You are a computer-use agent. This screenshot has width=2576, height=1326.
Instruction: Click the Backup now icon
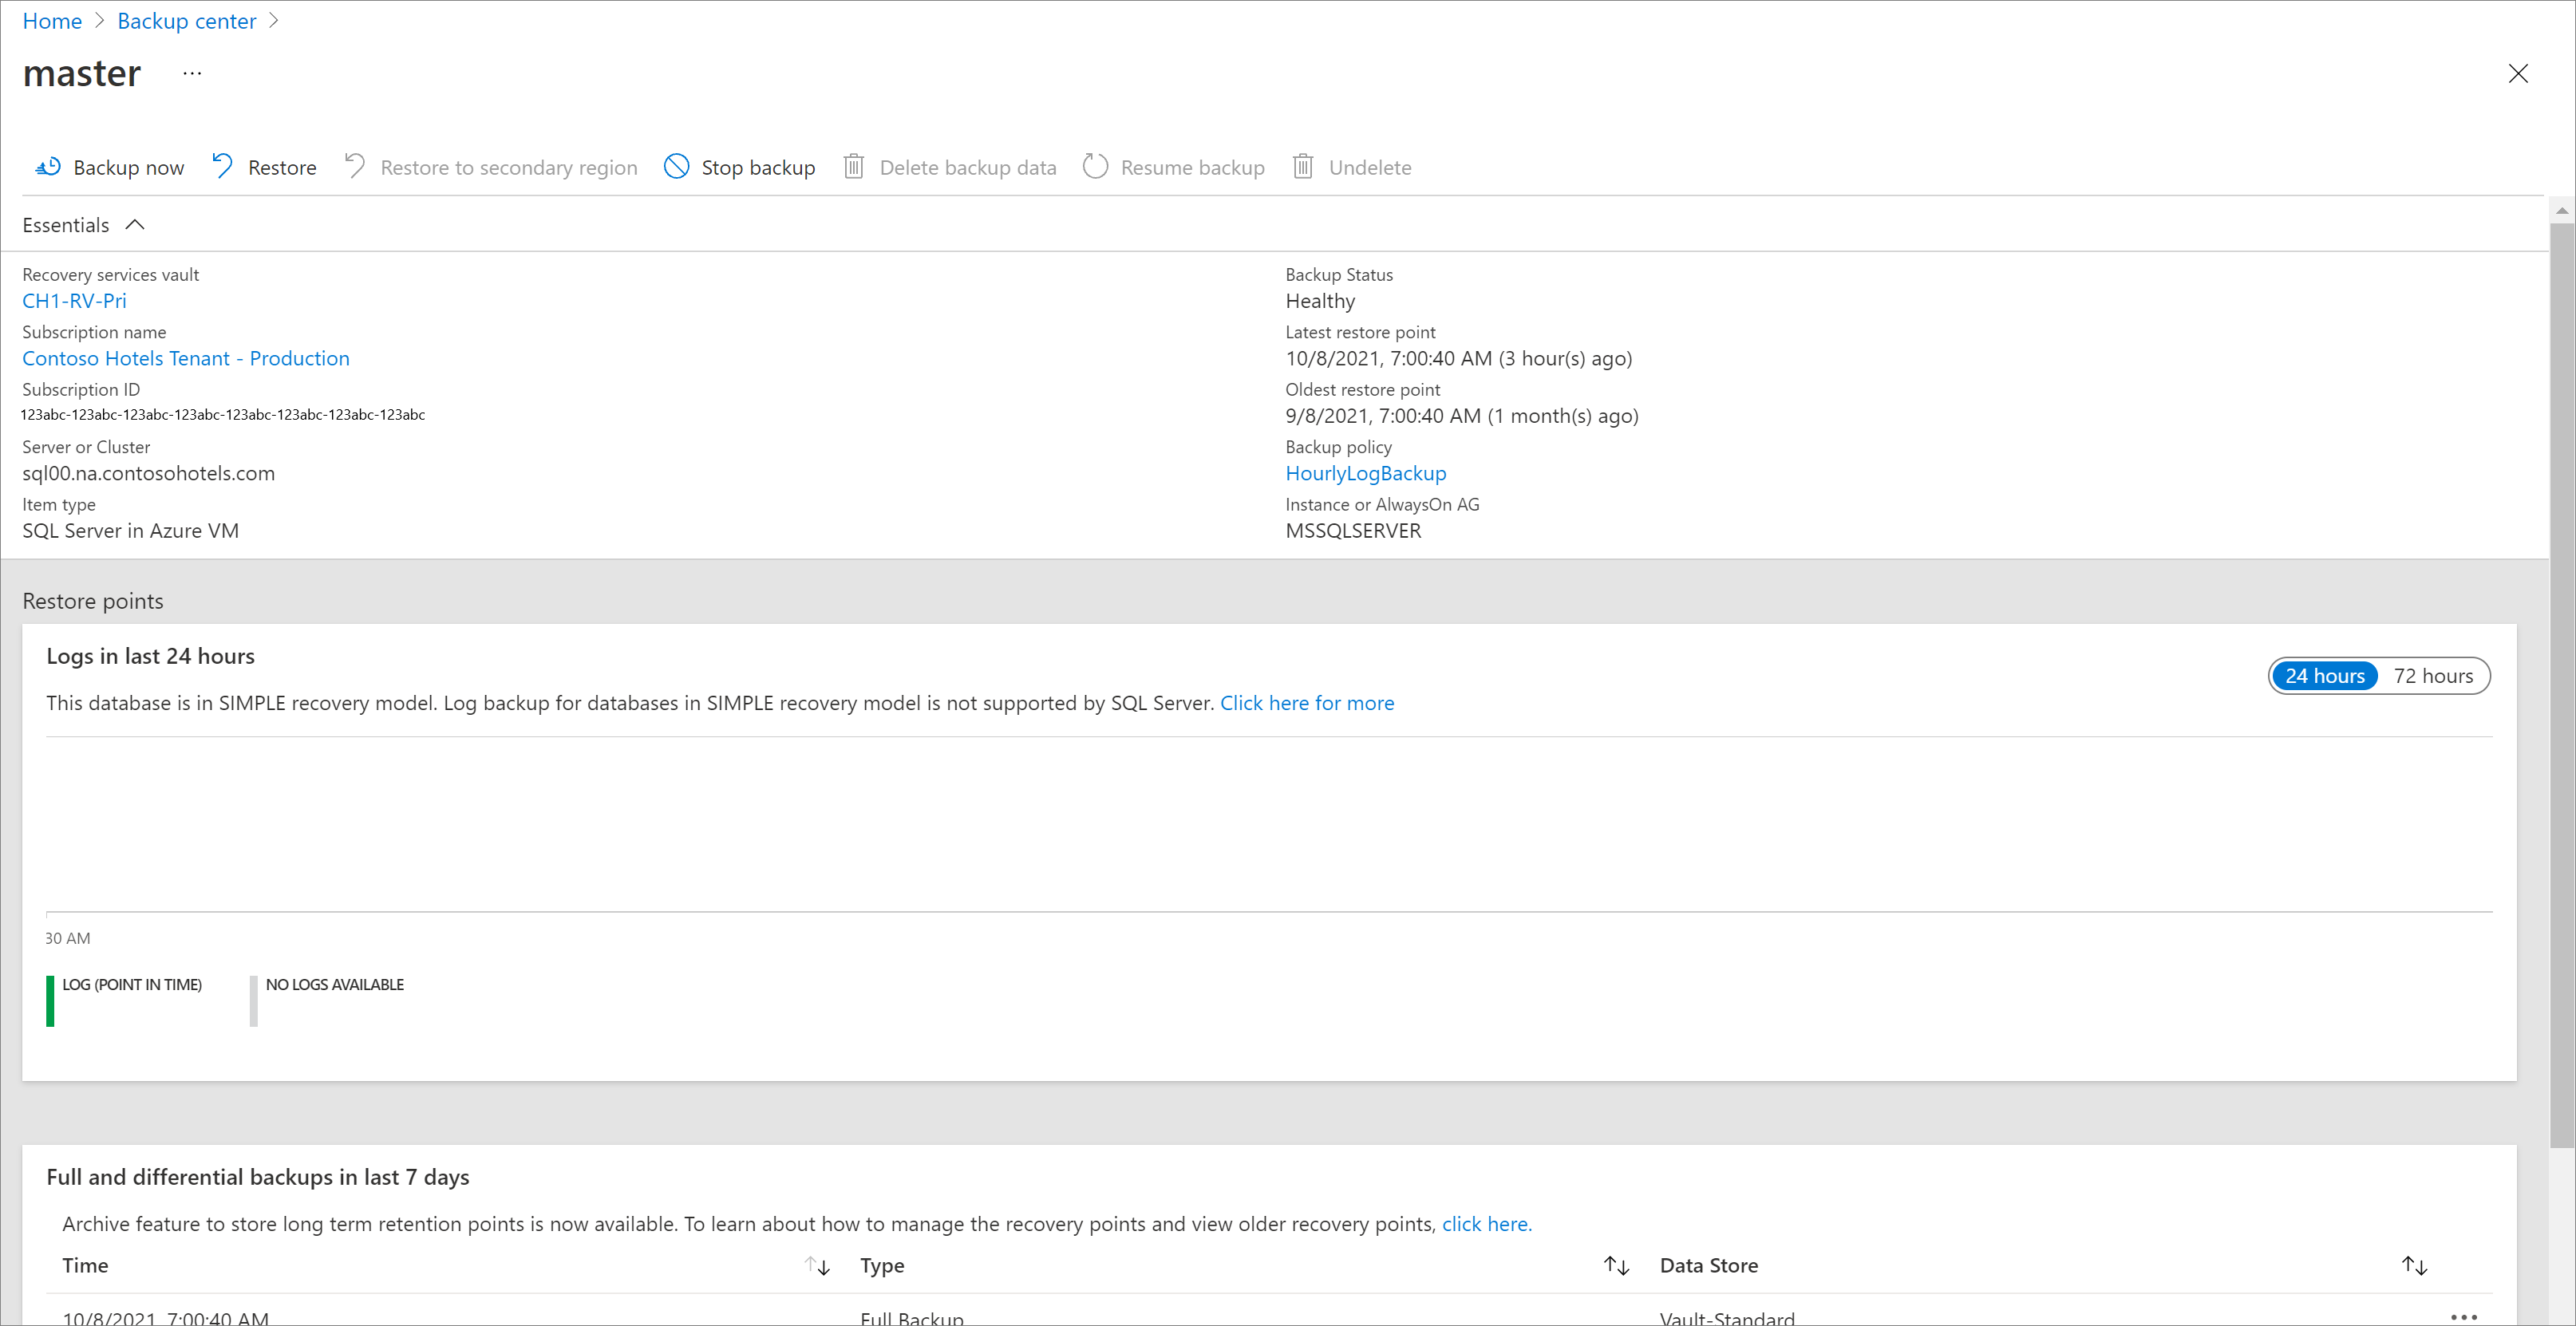(47, 166)
